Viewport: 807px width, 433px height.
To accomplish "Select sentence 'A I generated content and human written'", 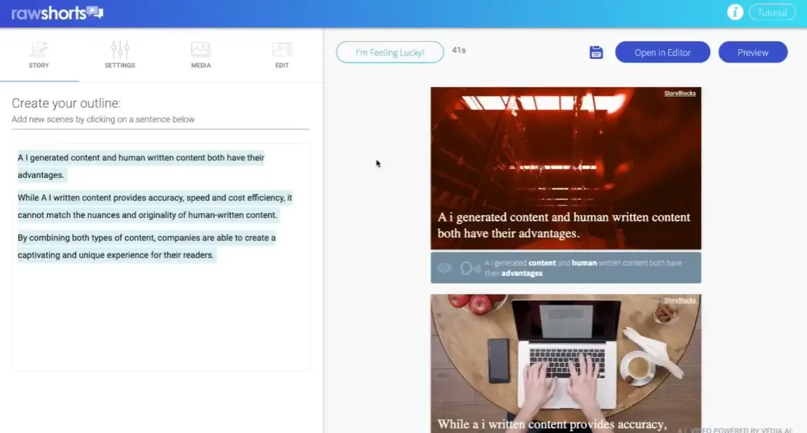I will point(141,166).
